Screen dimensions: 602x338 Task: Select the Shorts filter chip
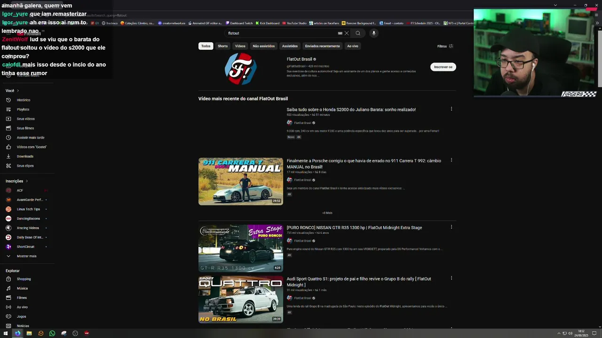tap(223, 46)
